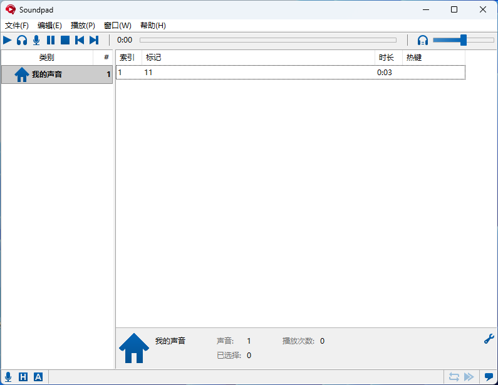Open category settings with the wrench icon
This screenshot has height=385, width=498.
(489, 339)
